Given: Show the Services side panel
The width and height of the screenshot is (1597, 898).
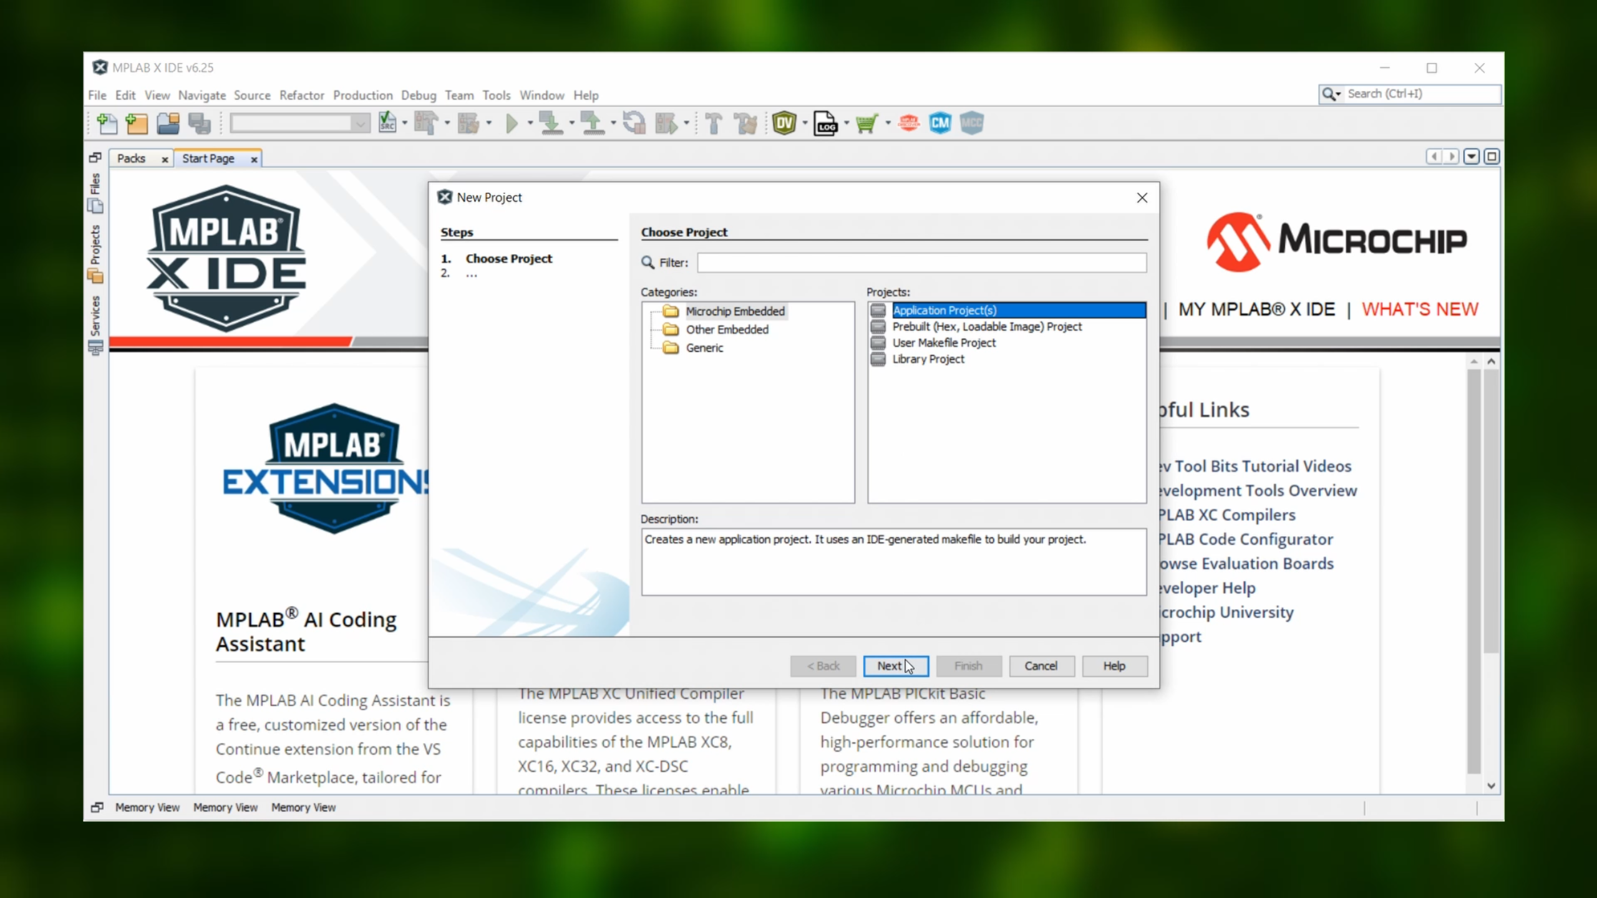Looking at the screenshot, I should (x=95, y=324).
